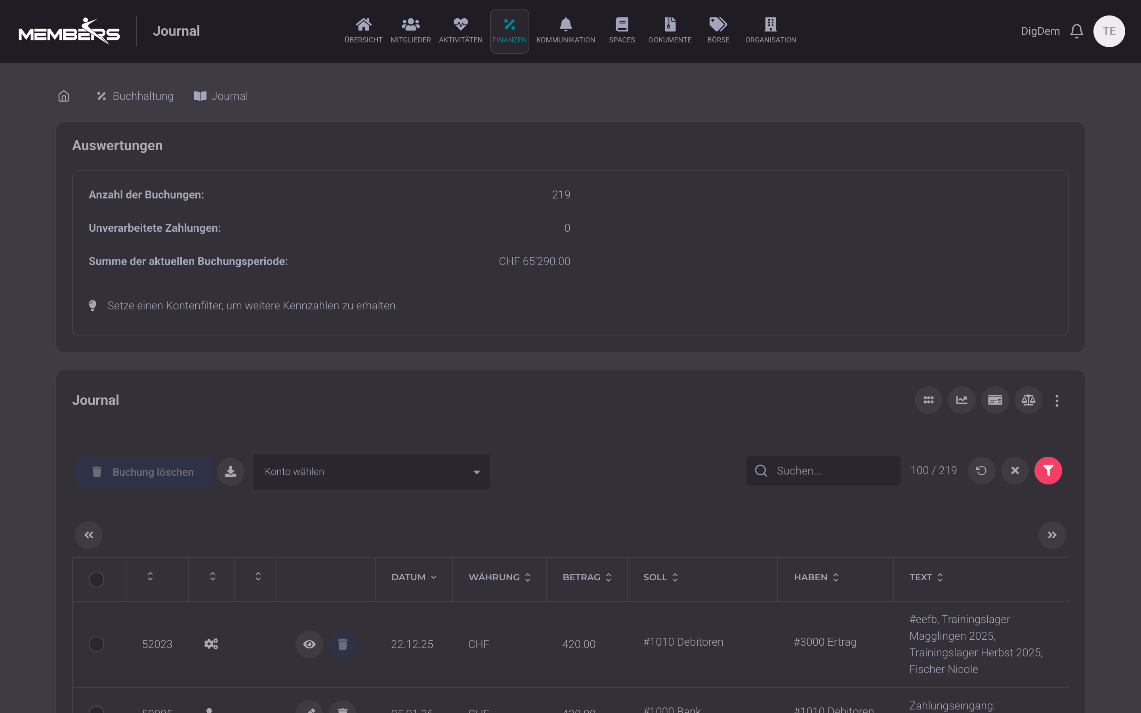This screenshot has height=713, width=1141.
Task: Sort by the Datum column
Action: pos(414,577)
